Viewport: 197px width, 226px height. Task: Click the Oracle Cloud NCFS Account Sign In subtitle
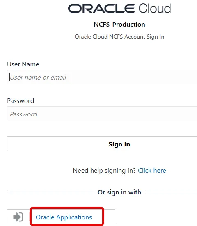pyautogui.click(x=119, y=37)
